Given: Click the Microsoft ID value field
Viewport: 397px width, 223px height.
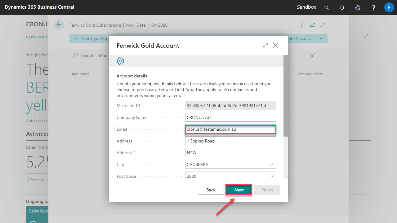Looking at the screenshot, I should coord(230,106).
